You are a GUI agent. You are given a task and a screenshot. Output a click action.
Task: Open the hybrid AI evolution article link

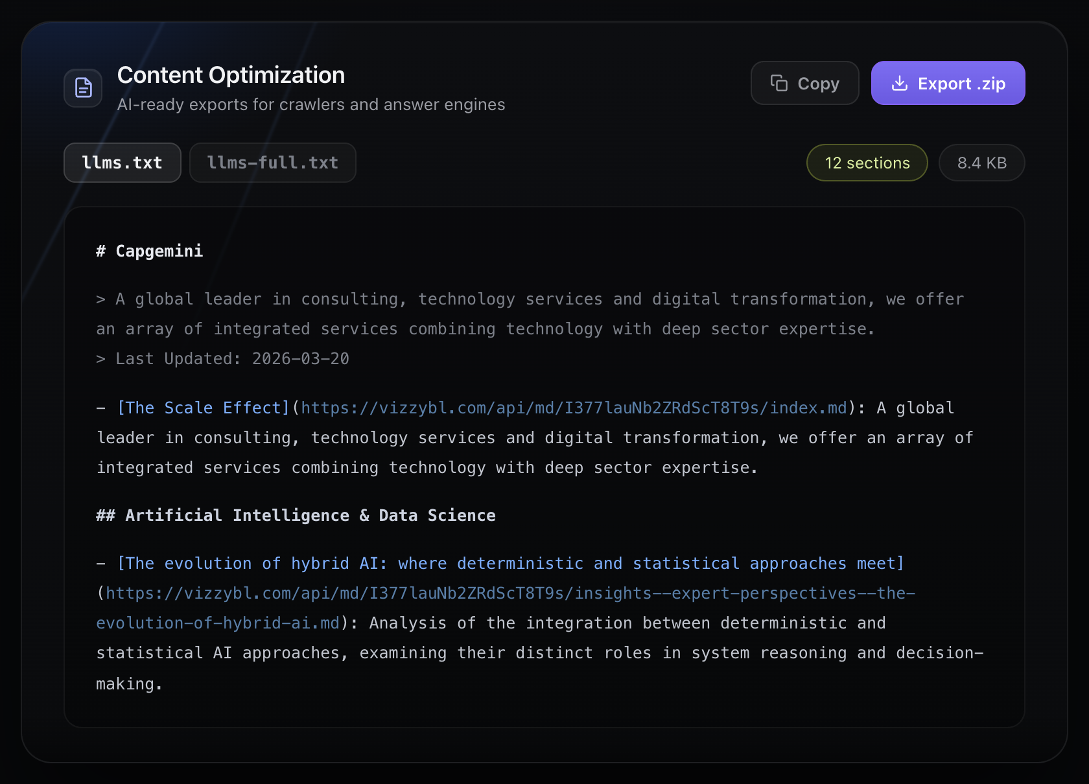(510, 563)
